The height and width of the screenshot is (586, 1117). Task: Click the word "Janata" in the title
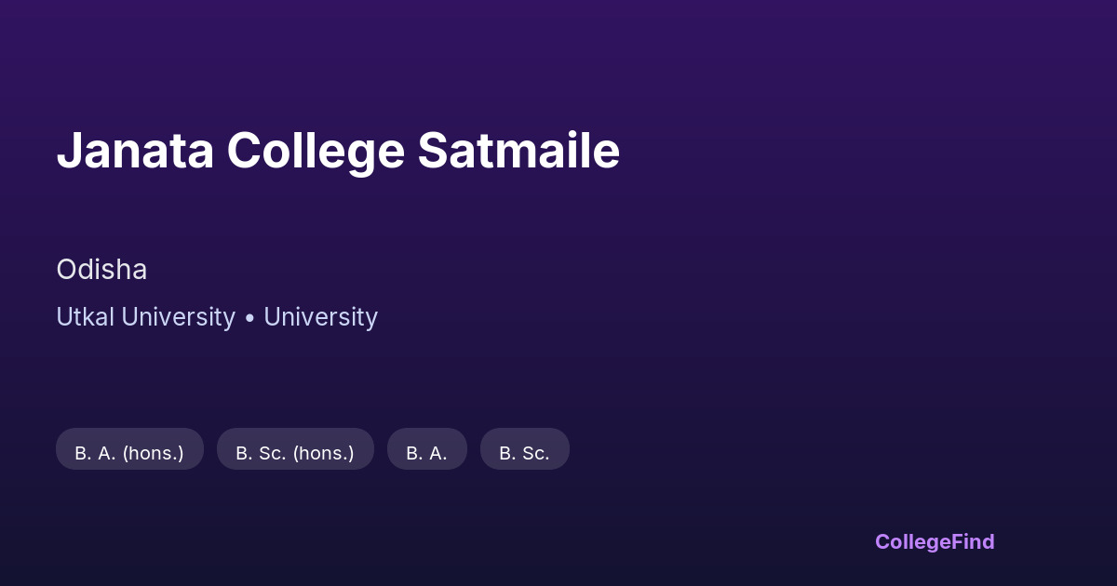coord(135,151)
